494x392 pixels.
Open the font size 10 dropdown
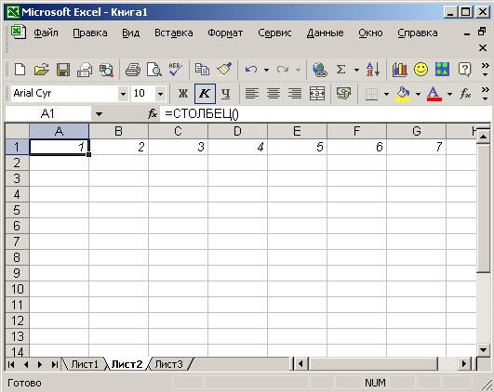pos(160,94)
